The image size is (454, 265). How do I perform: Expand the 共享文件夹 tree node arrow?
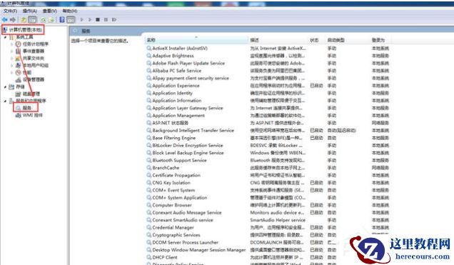(12, 58)
